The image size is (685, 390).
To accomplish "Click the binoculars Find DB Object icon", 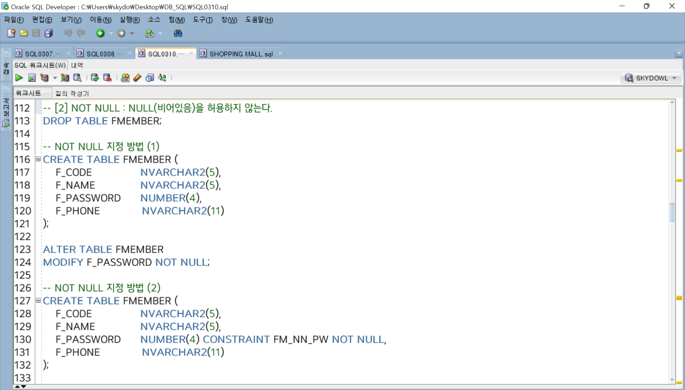I will coord(178,33).
